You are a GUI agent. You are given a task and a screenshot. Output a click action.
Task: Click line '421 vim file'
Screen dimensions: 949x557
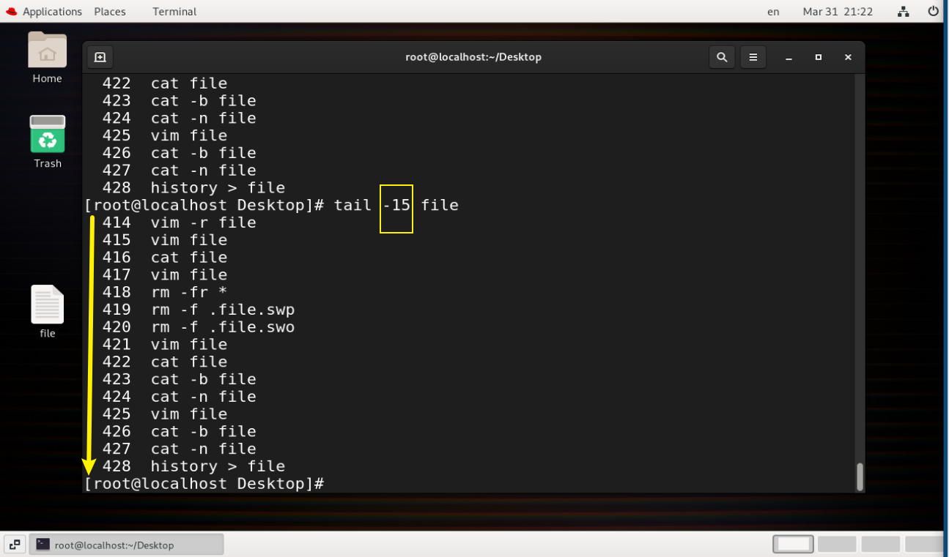(165, 345)
